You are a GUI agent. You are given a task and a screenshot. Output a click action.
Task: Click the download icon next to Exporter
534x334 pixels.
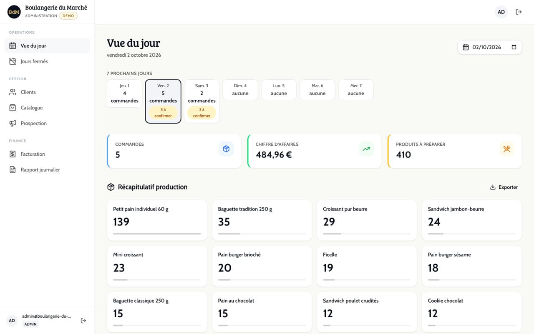click(493, 187)
